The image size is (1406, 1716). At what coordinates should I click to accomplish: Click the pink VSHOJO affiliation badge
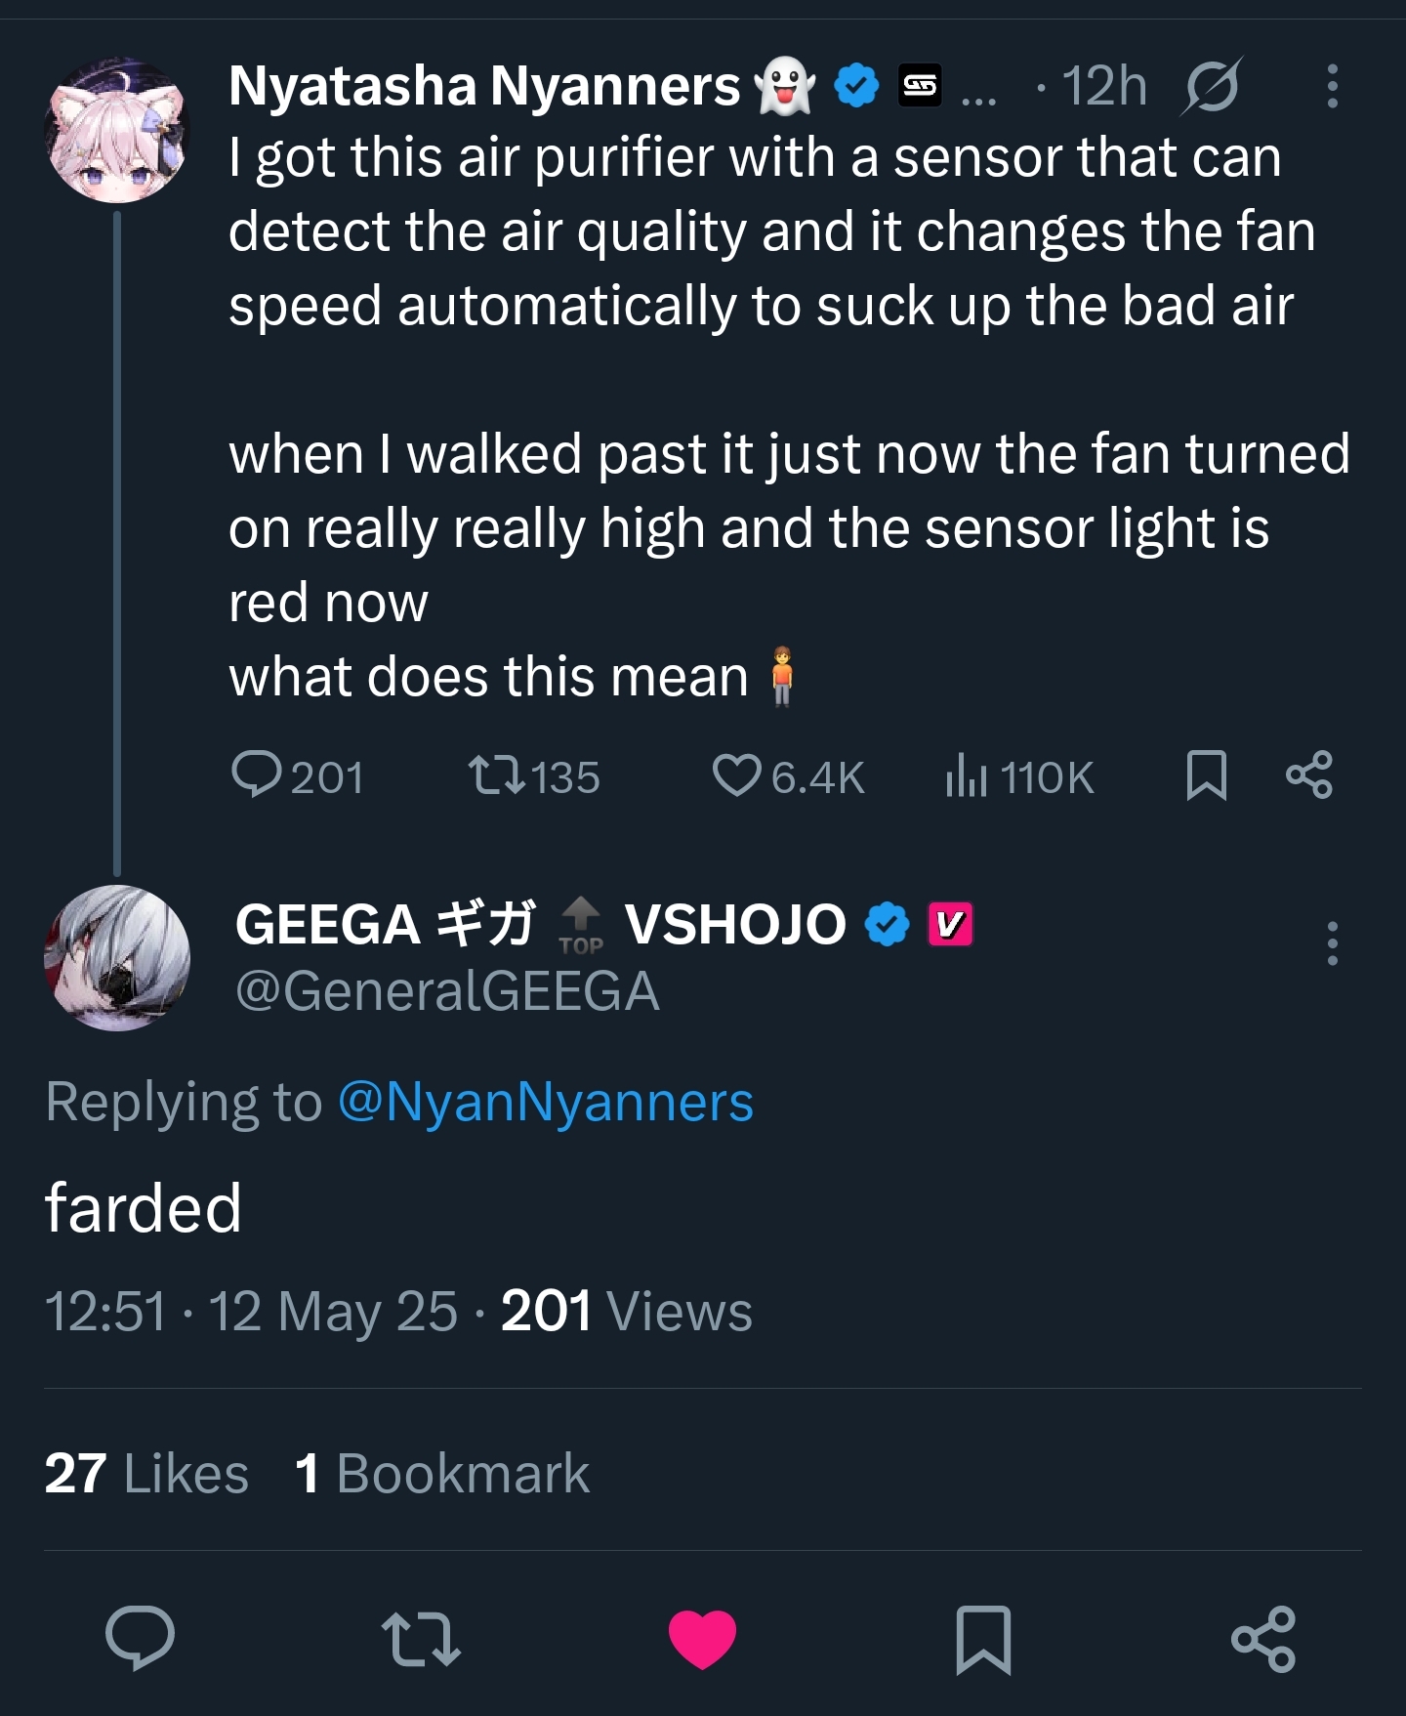(949, 924)
